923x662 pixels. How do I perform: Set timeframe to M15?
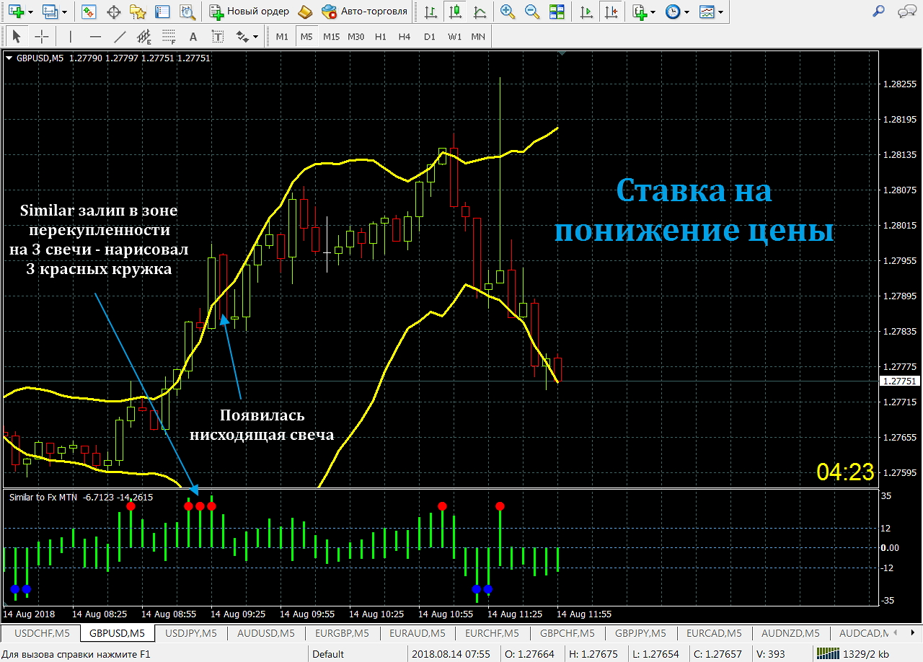point(331,36)
